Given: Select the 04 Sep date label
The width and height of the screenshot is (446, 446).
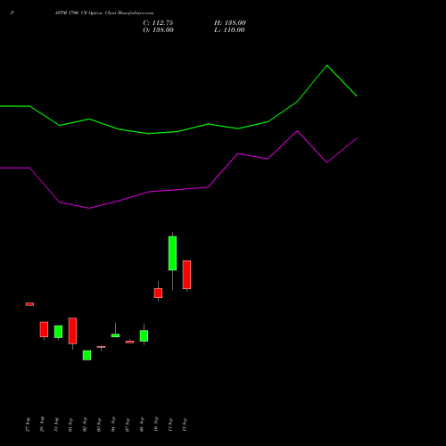Looking at the screenshot, I should tap(113, 425).
